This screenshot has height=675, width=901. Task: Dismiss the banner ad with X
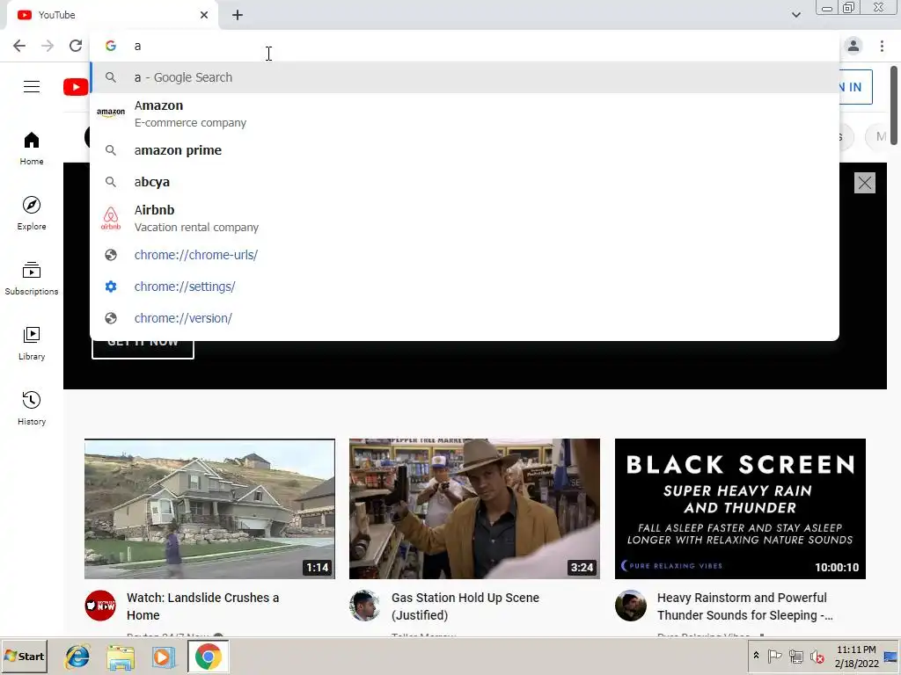865,183
